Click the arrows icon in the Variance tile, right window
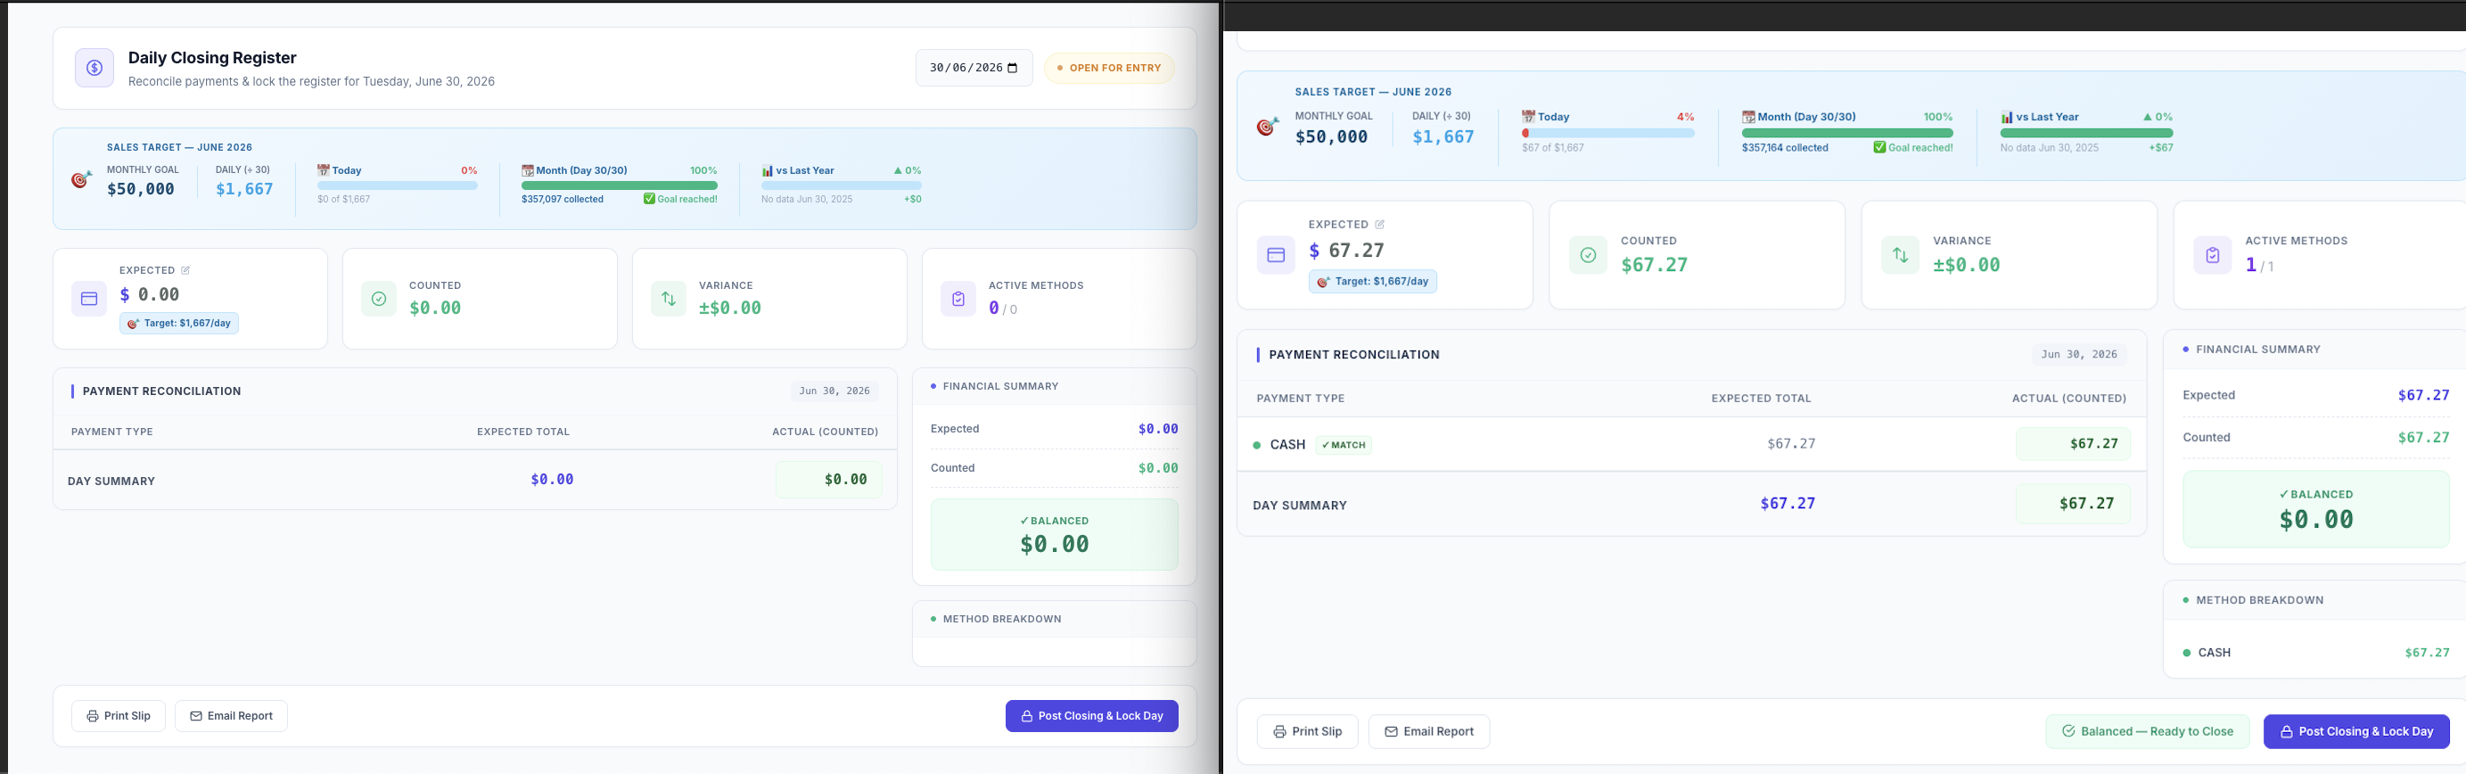2466x774 pixels. click(1900, 255)
